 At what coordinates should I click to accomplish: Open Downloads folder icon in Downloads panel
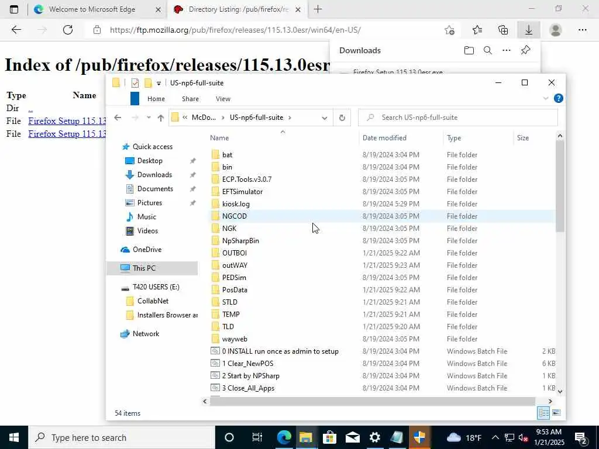pyautogui.click(x=469, y=50)
